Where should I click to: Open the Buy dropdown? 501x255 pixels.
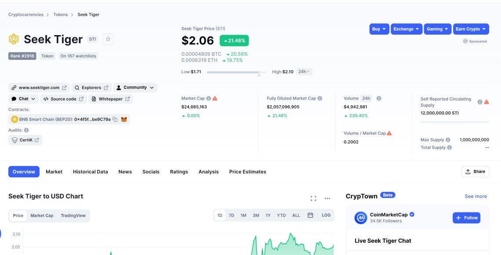pyautogui.click(x=379, y=29)
